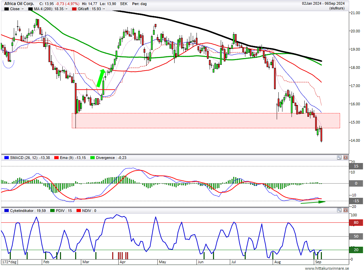The image size is (364, 270).
Task: Click the grey '50' midline level marker
Action: coord(356,236)
